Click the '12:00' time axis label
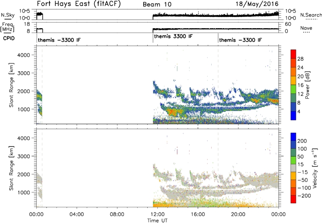Image resolution: width=322 pixels, height=223 pixels. tap(157, 215)
